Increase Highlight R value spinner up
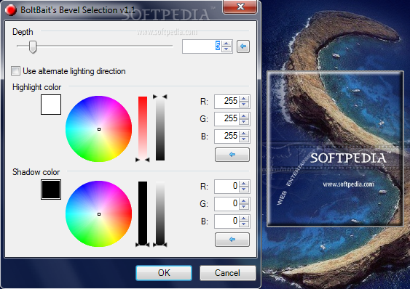410x289 pixels. coord(244,99)
